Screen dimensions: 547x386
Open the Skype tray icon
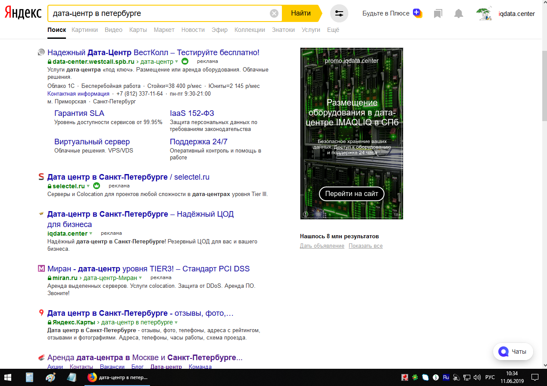point(425,377)
